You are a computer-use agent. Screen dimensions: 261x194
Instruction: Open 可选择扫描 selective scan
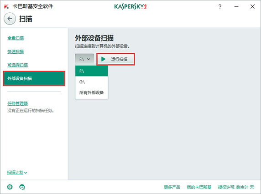[x=17, y=65]
